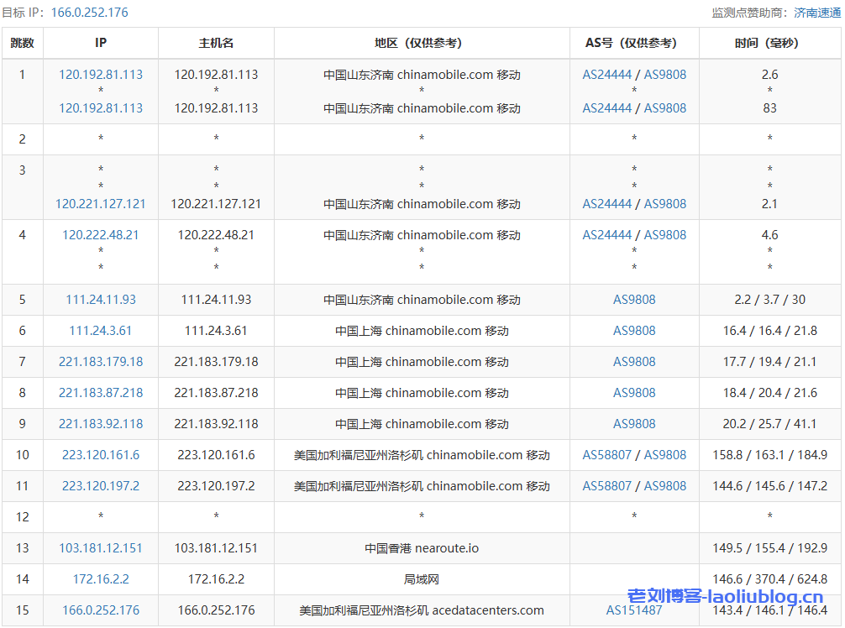Click IP link 166.0.252.176 in hop 15

click(101, 610)
